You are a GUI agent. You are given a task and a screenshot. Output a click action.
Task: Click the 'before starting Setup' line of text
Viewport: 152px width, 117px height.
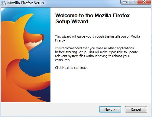96,52
